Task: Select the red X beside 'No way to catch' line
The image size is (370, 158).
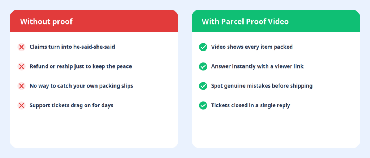Action: point(21,86)
